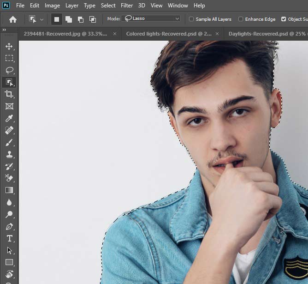
Task: Open the 3D menu
Action: (142, 6)
